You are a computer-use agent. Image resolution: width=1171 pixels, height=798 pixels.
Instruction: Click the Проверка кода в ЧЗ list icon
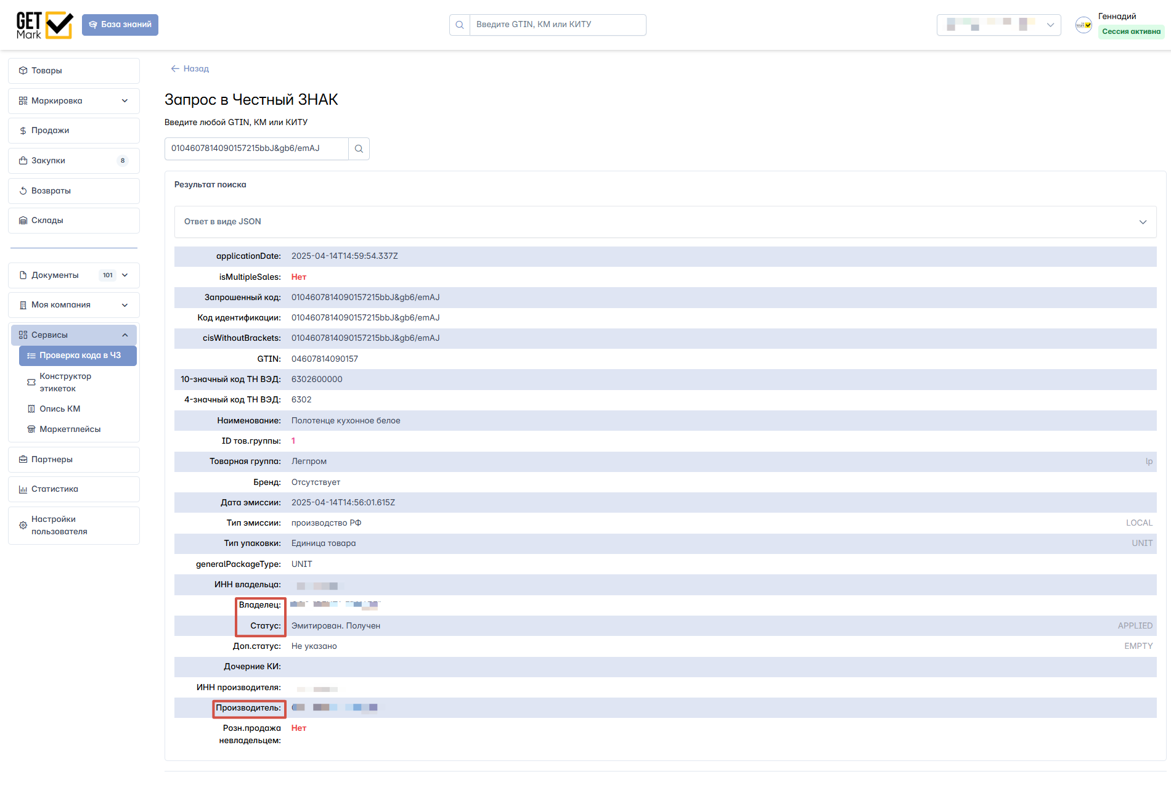(x=31, y=356)
